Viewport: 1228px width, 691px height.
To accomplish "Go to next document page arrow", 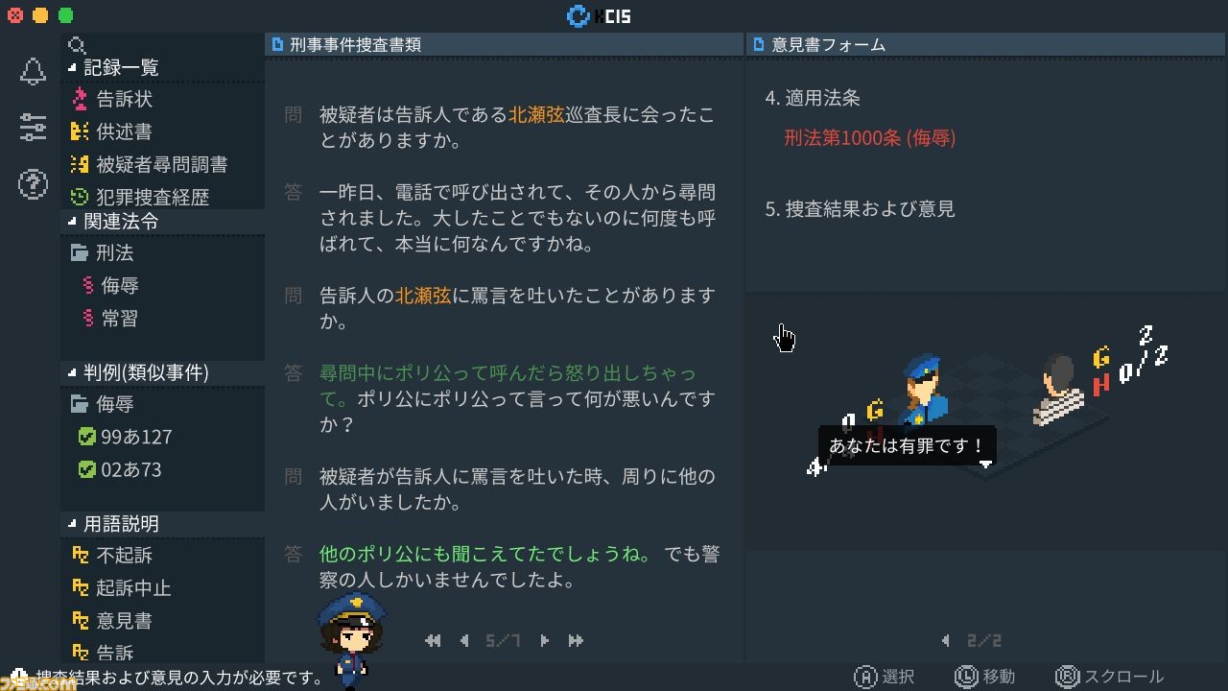I will [544, 640].
